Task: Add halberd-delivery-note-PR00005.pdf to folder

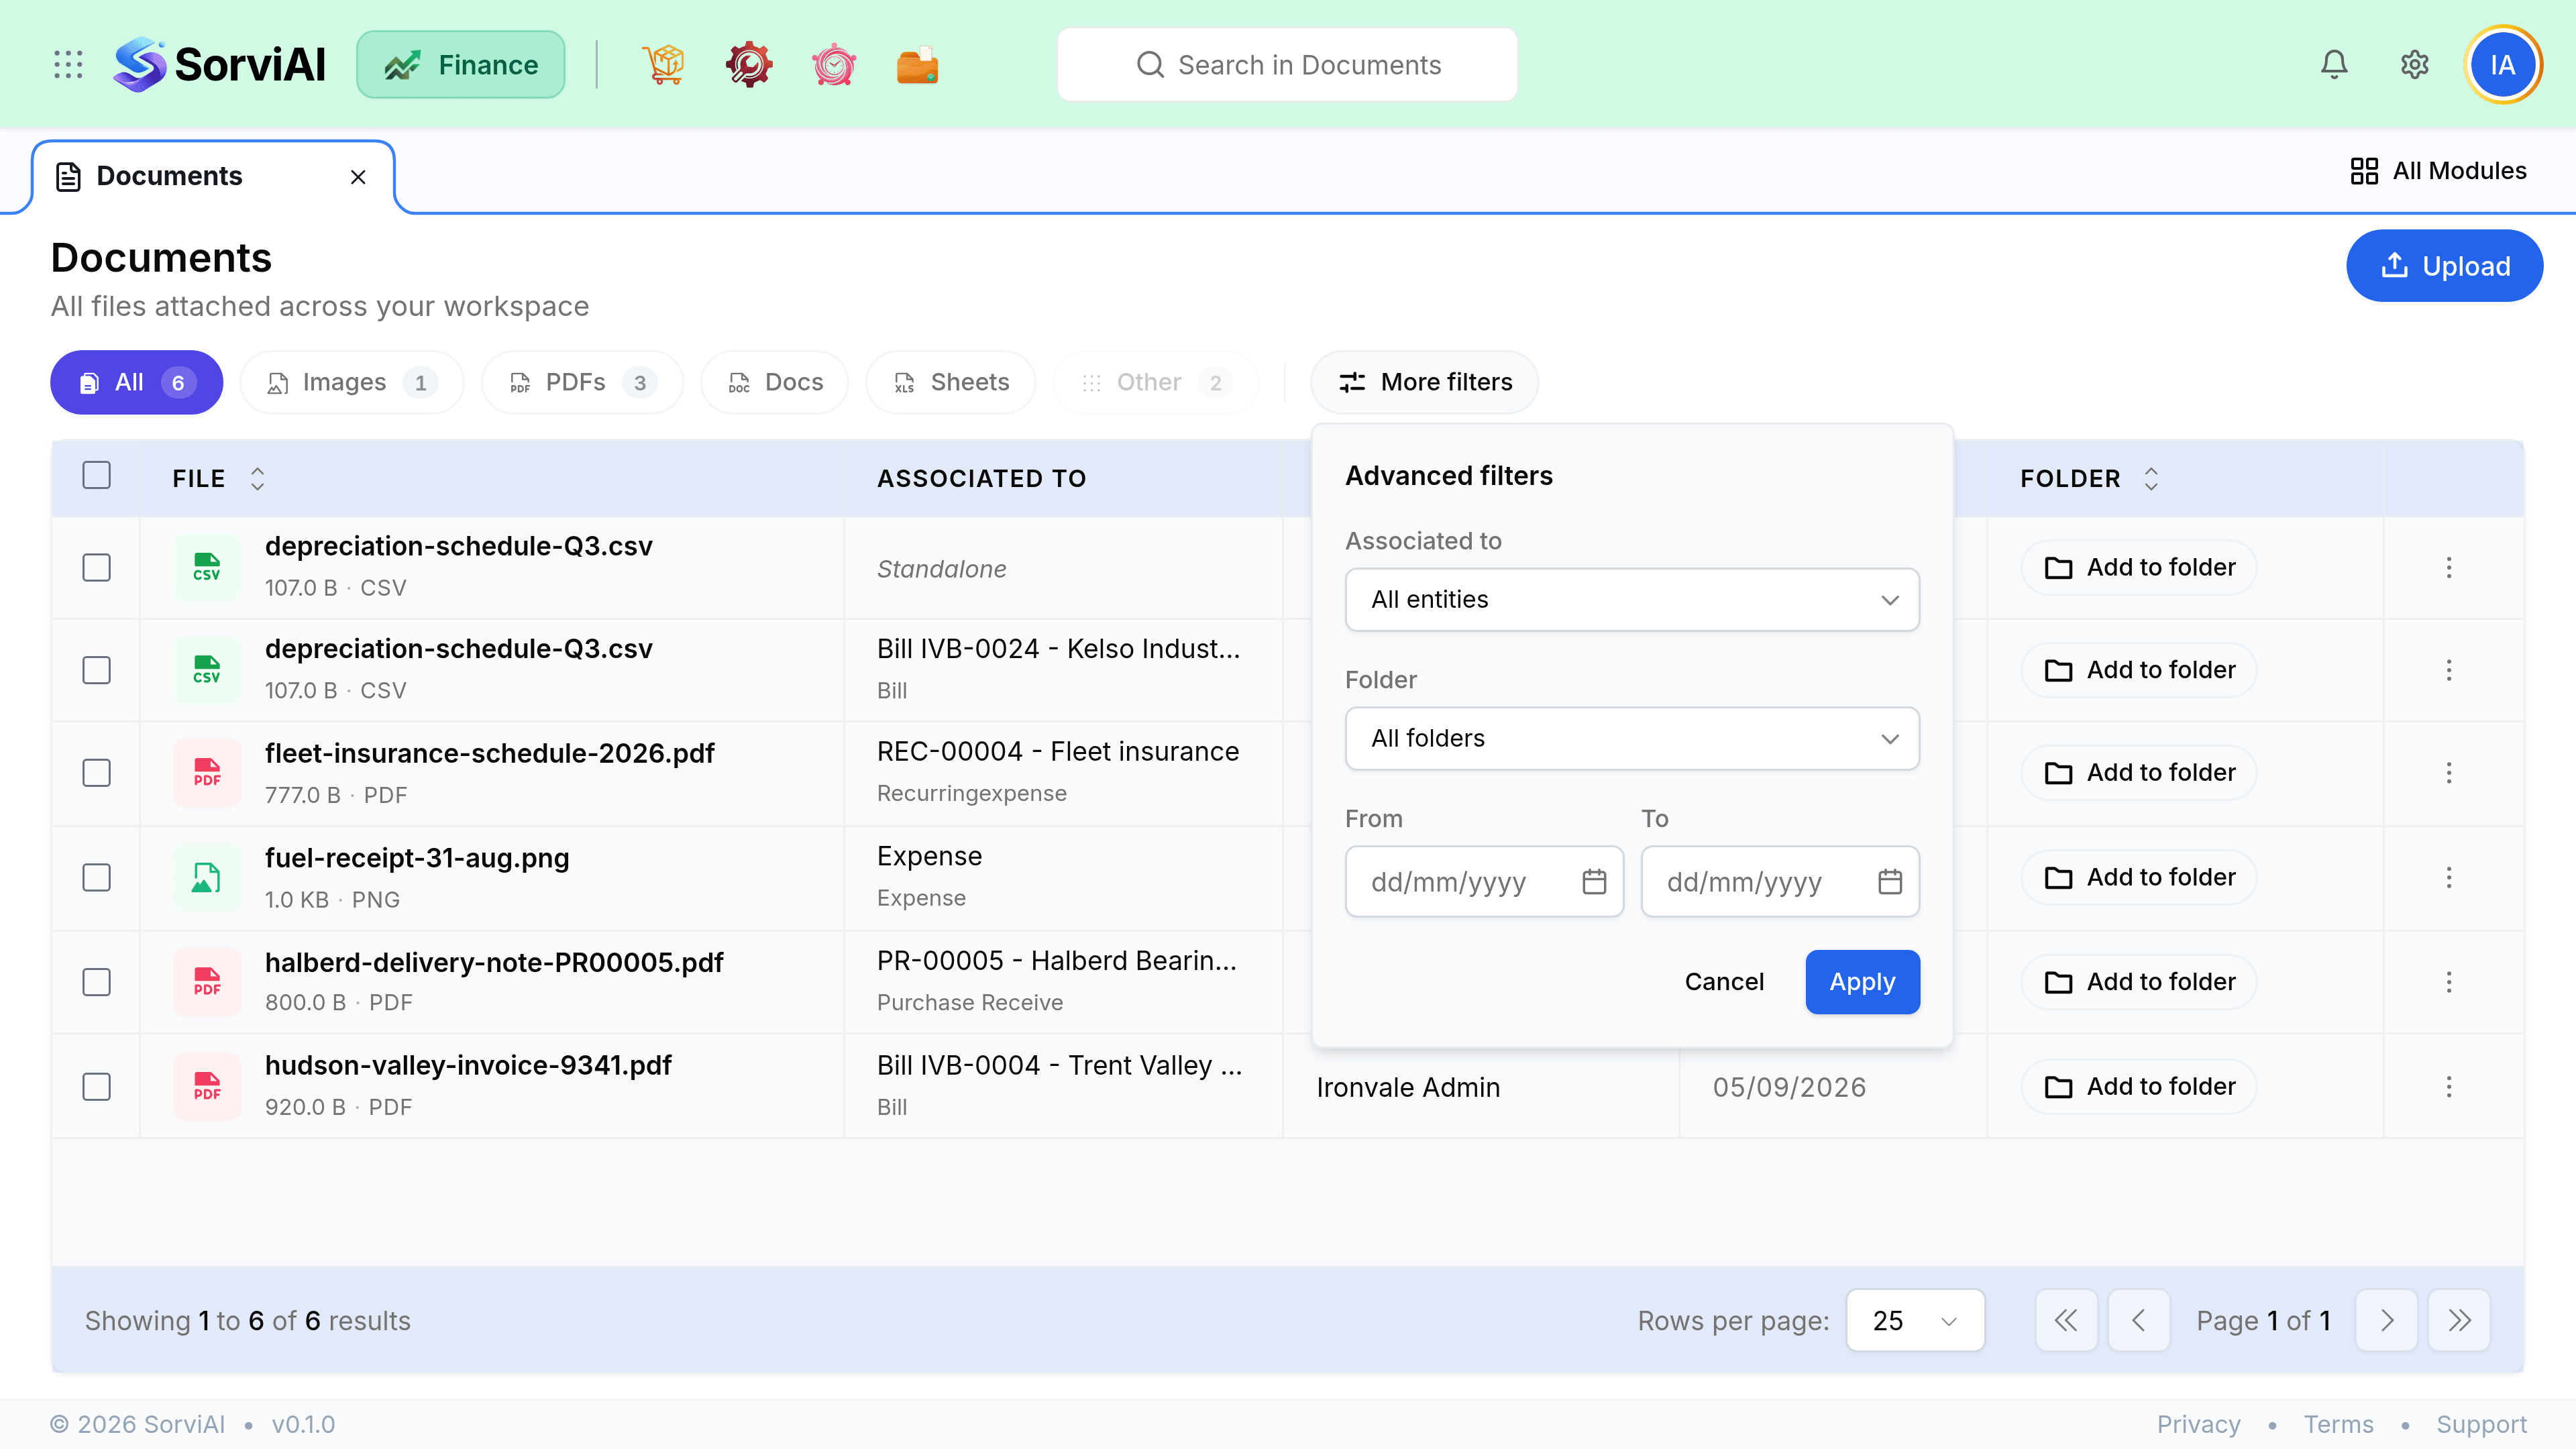Action: [2139, 982]
